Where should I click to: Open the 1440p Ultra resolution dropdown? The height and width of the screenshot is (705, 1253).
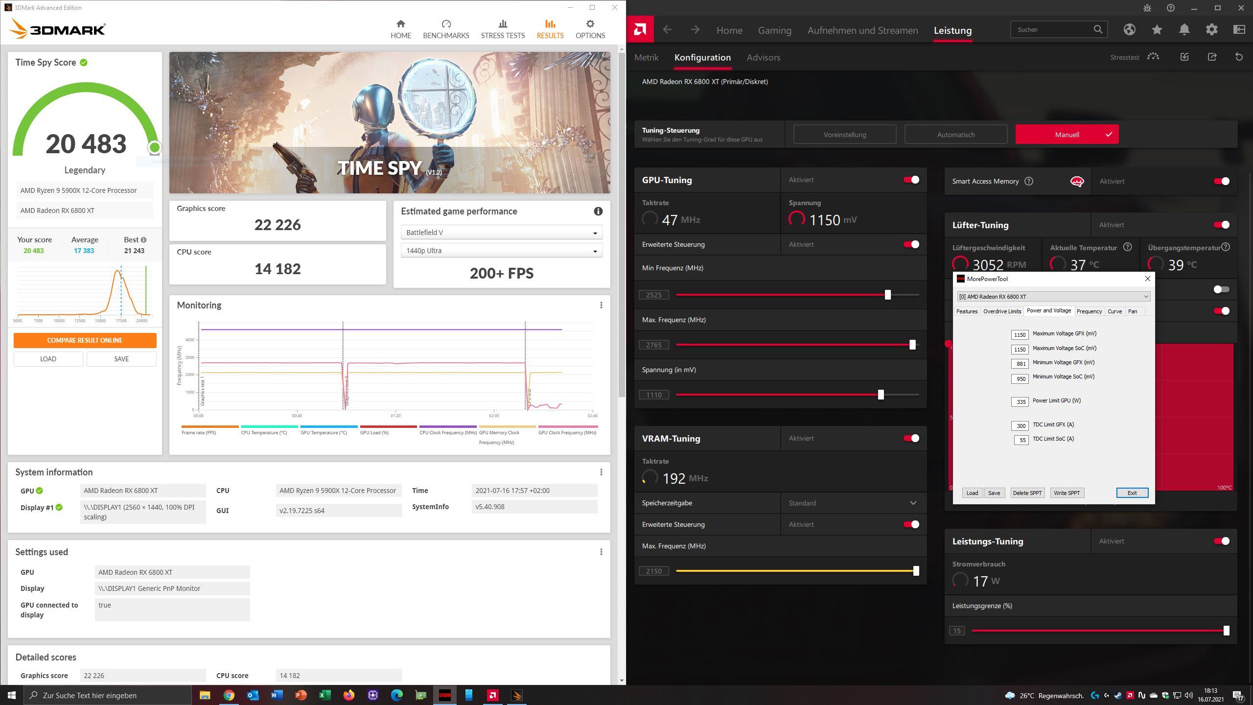coord(501,251)
